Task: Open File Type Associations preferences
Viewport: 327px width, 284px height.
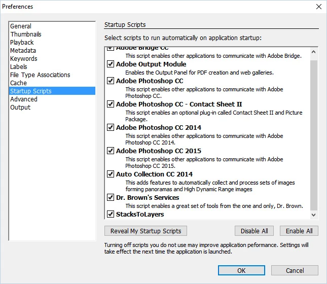Action: [52, 75]
